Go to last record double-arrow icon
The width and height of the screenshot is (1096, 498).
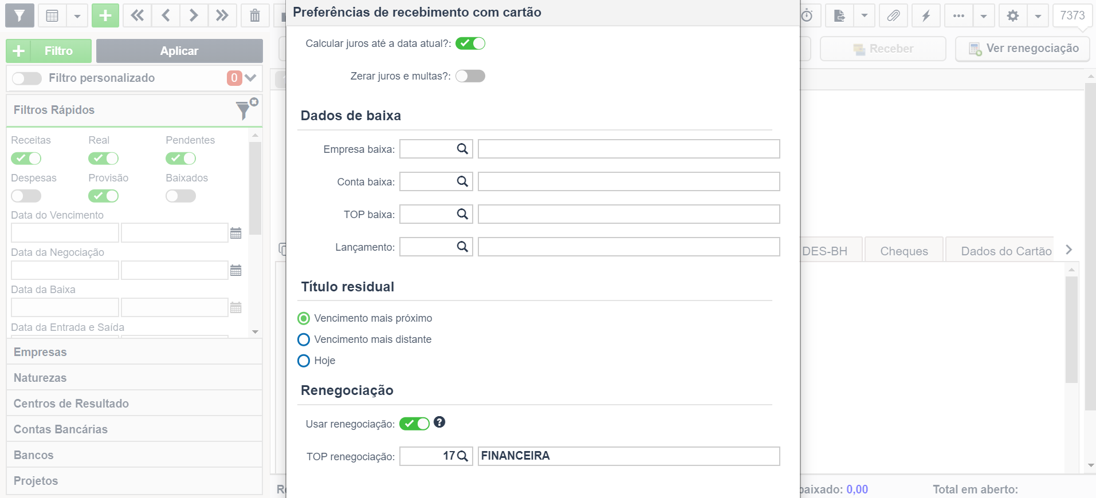[x=222, y=15]
